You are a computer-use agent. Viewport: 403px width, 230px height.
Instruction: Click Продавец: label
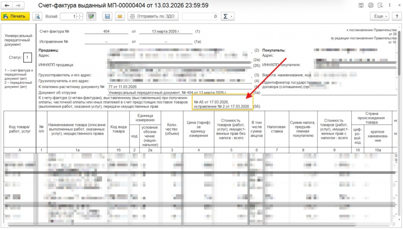(x=48, y=50)
